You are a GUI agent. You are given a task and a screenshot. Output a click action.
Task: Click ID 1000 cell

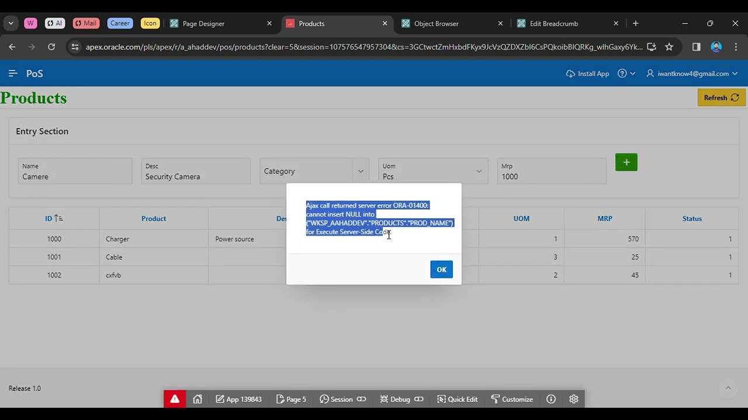(x=54, y=239)
